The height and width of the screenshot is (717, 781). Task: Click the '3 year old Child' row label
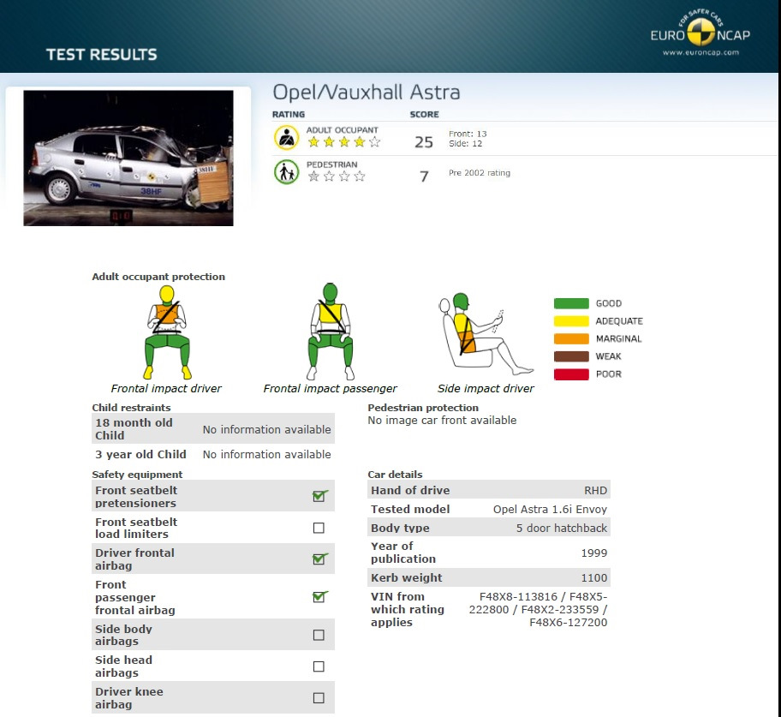pos(141,454)
